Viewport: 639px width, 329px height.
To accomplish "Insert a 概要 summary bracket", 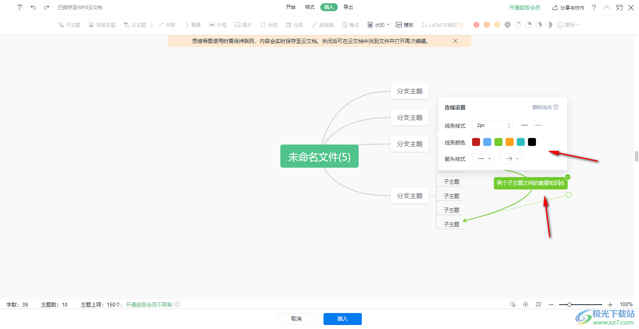I will pyautogui.click(x=192, y=25).
